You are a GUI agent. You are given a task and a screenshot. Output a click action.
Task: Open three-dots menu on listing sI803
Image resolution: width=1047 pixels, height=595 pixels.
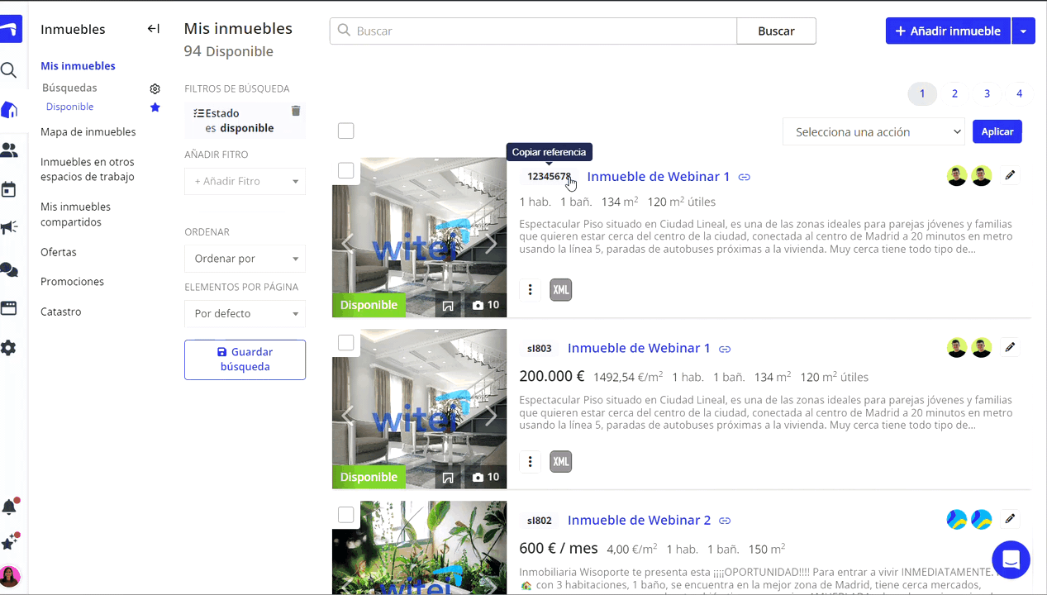coord(531,461)
